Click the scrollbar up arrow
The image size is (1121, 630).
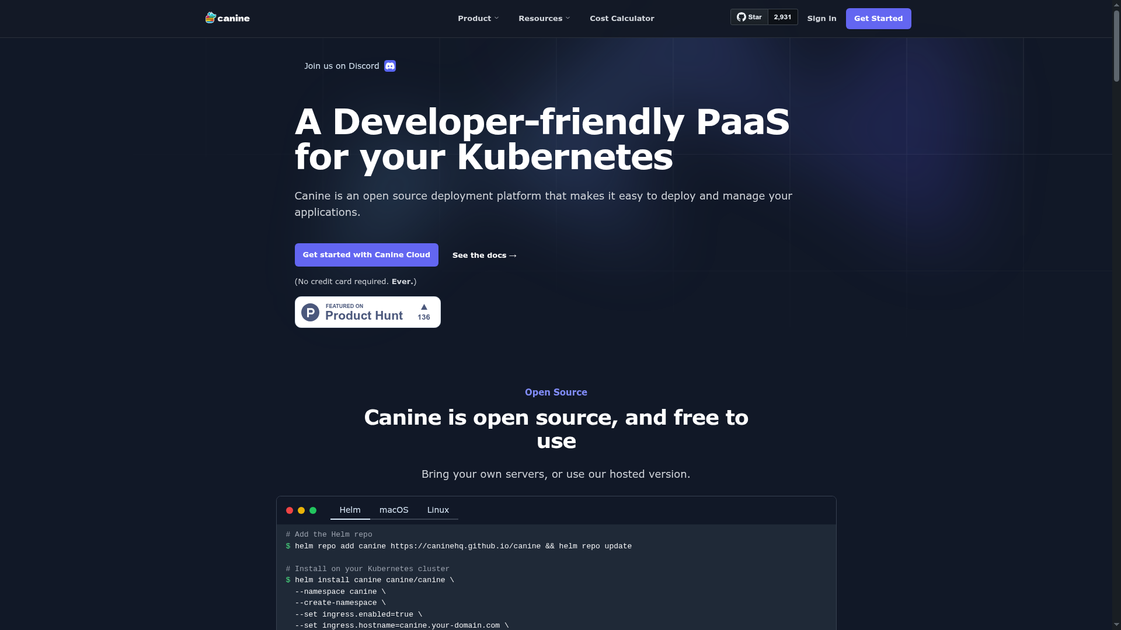1116,4
